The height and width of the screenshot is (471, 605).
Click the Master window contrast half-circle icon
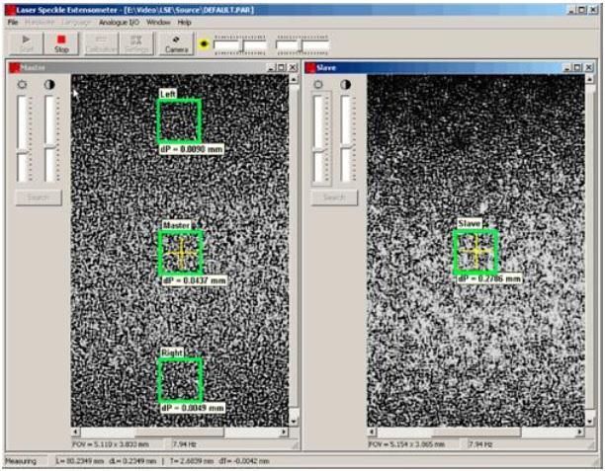[x=49, y=84]
